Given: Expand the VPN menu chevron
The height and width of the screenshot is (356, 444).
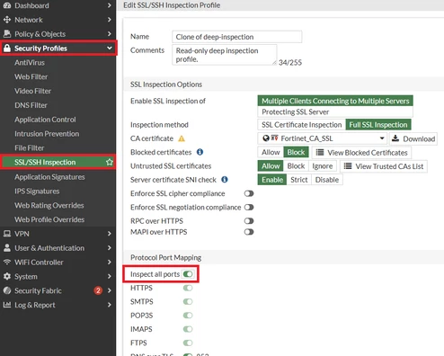Looking at the screenshot, I should 110,234.
